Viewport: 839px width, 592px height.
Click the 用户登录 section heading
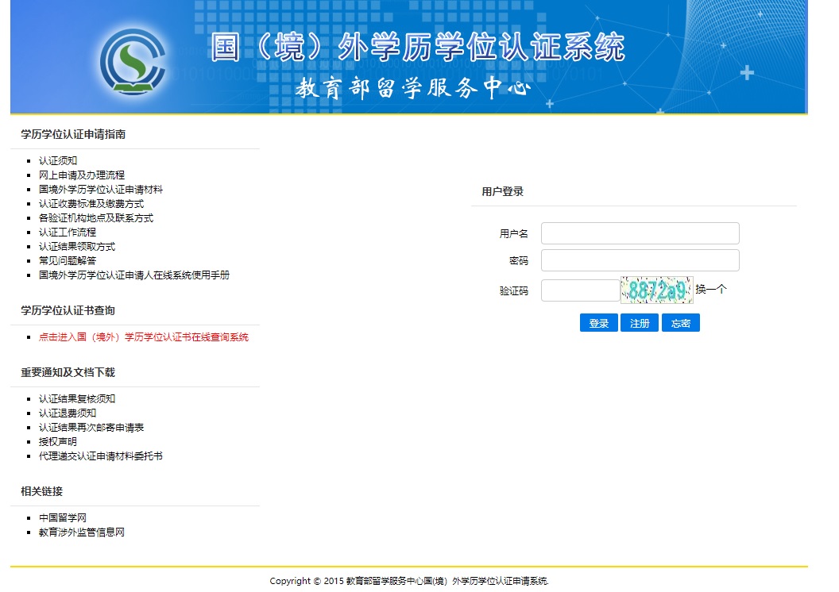(502, 191)
